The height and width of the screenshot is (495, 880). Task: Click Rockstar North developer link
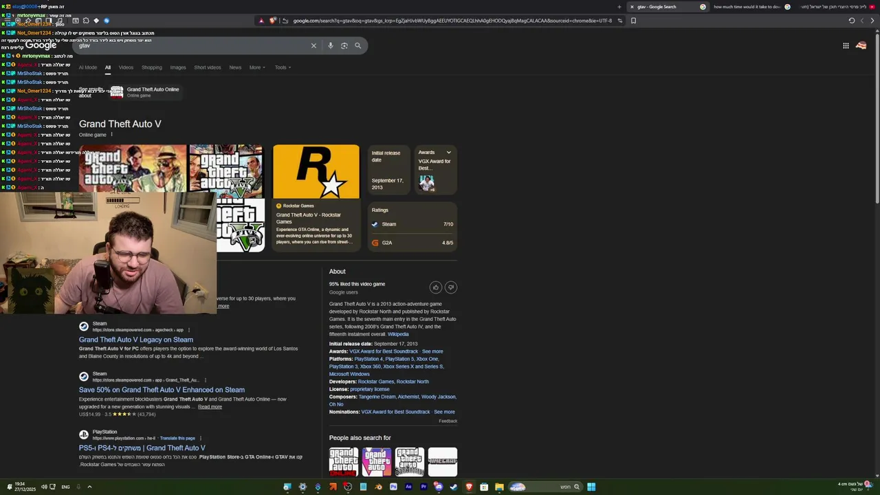[x=412, y=382]
